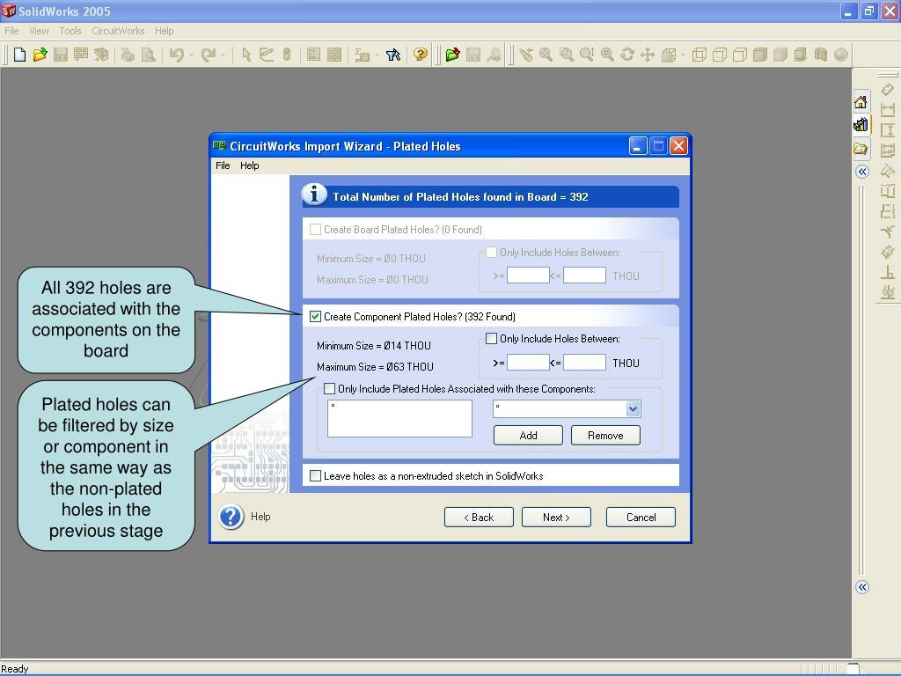Screen dimensions: 901x676
Task: Click the Wireframe cube display icon
Action: point(700,55)
